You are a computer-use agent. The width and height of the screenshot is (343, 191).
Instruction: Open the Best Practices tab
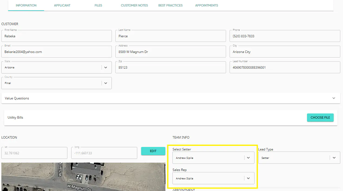170,5
